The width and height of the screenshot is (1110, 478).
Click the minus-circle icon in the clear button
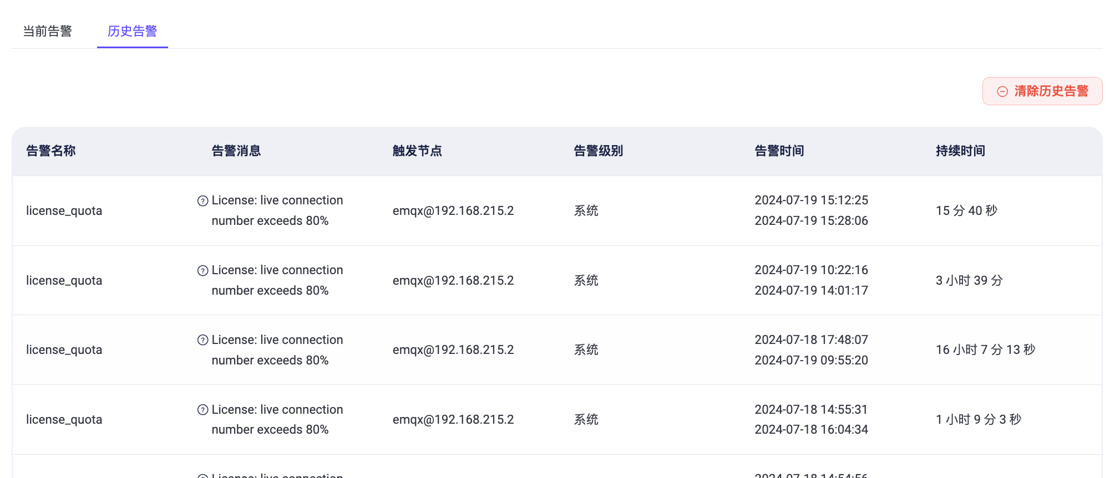[x=1002, y=91]
